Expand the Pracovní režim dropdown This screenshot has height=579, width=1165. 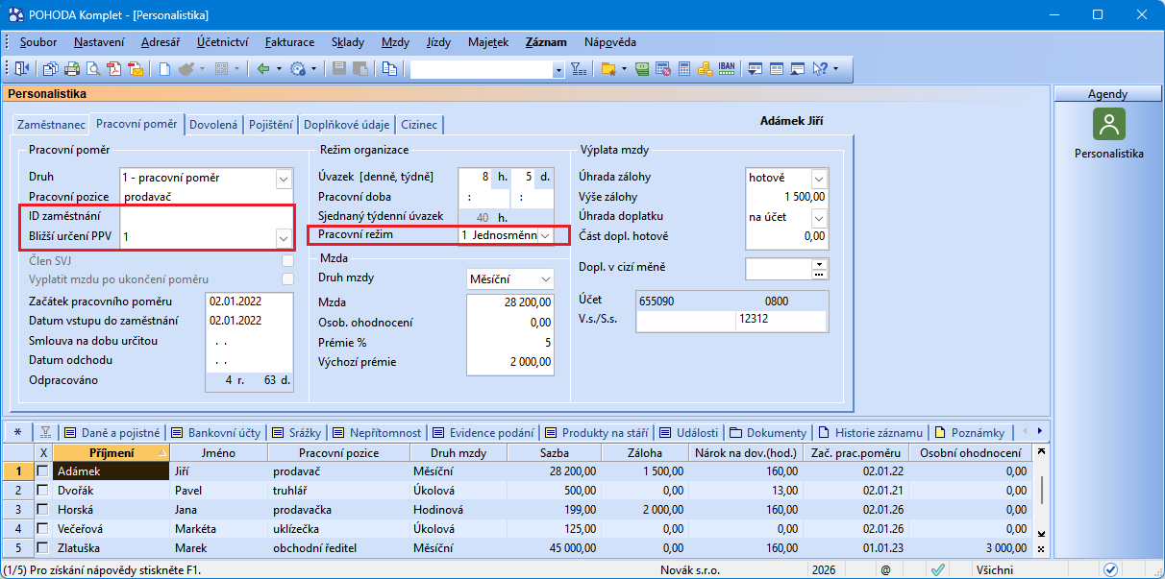tap(545, 235)
